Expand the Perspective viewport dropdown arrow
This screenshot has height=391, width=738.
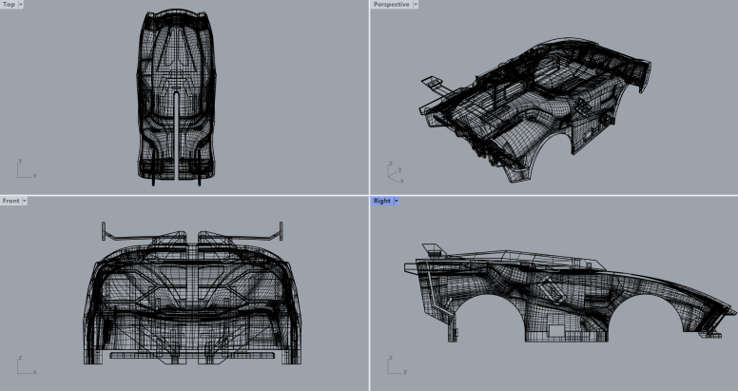pos(417,5)
